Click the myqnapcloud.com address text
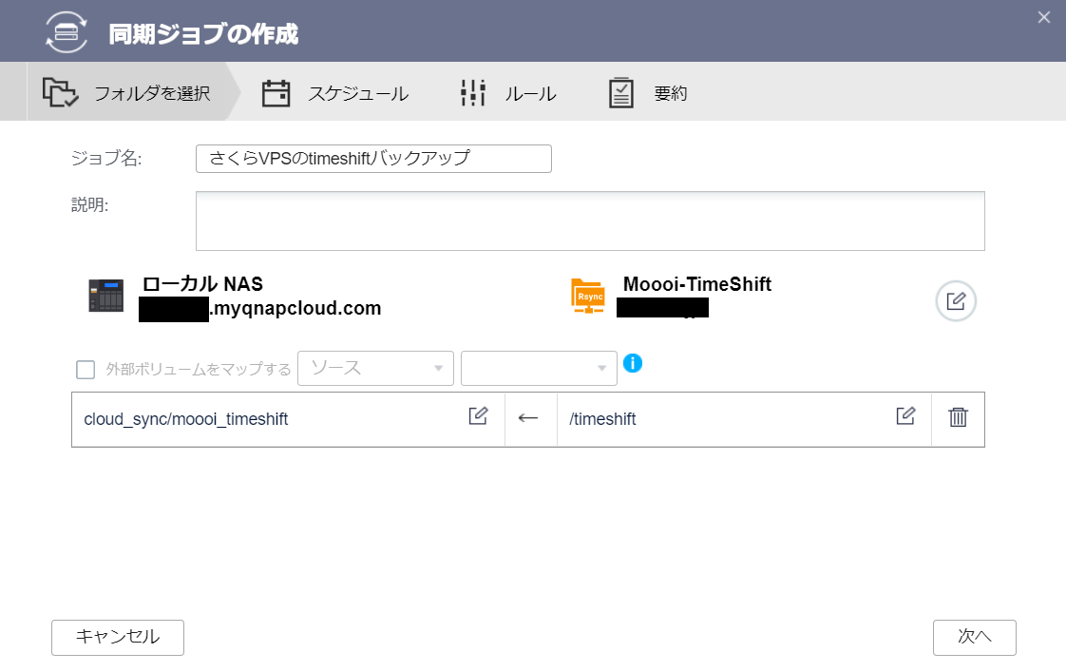The height and width of the screenshot is (672, 1066). click(295, 308)
